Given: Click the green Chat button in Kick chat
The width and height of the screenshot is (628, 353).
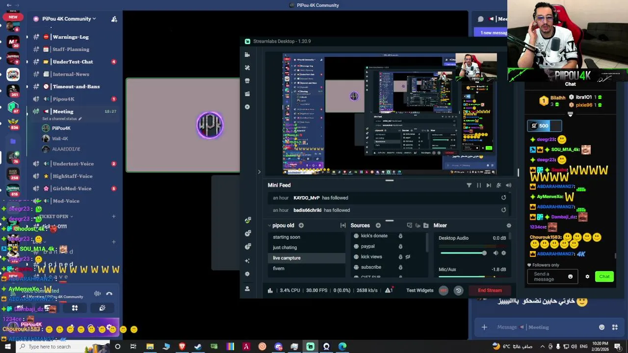Looking at the screenshot, I should 604,277.
